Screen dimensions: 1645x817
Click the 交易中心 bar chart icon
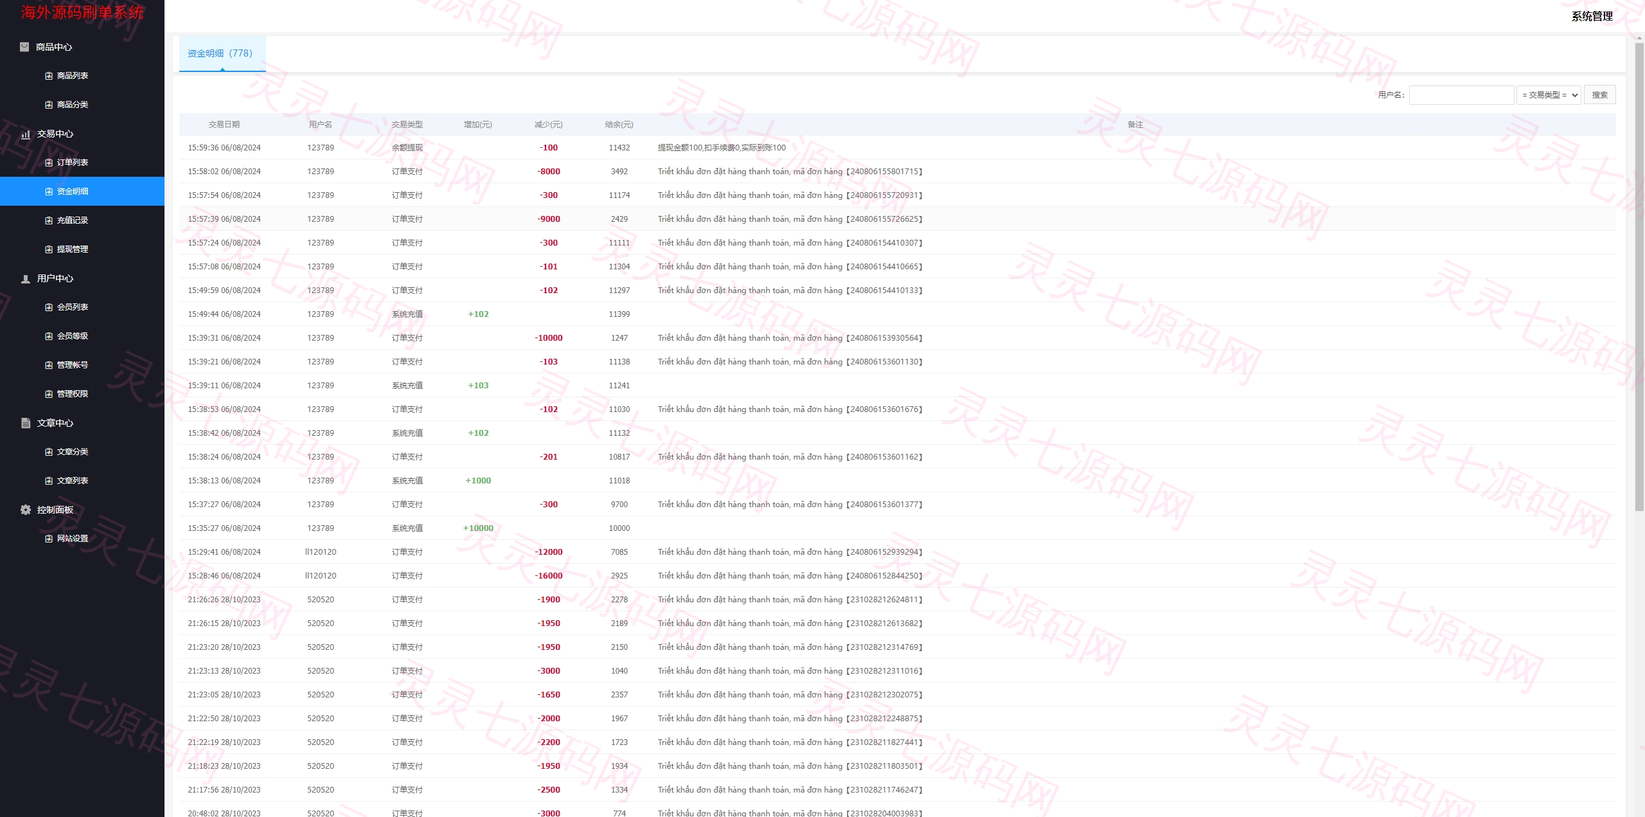(26, 134)
